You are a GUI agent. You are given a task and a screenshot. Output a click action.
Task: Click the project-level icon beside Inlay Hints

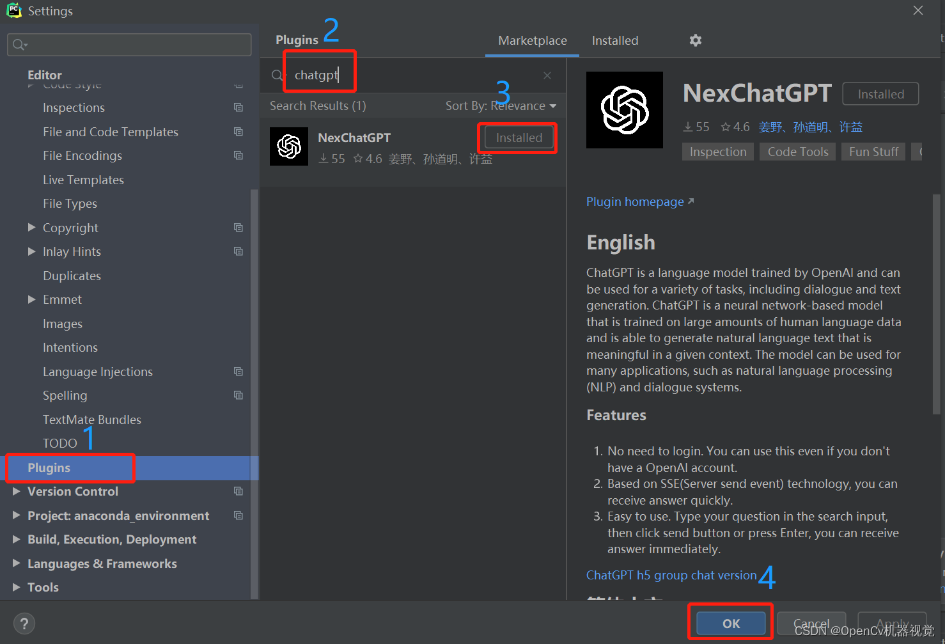click(x=238, y=251)
